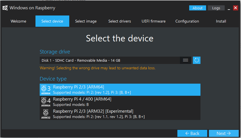This screenshot has width=241, height=138.
Task: Open the Configuration tab
Action: coord(187,21)
